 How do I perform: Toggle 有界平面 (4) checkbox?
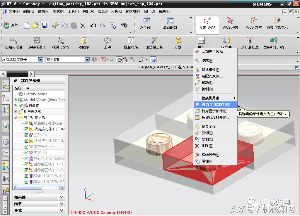click(26, 147)
